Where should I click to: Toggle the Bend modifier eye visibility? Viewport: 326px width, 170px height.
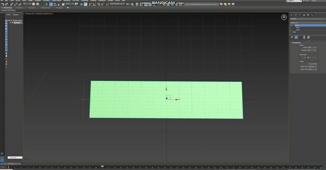[291, 25]
